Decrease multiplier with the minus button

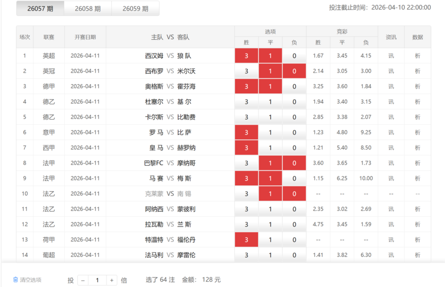(83, 280)
